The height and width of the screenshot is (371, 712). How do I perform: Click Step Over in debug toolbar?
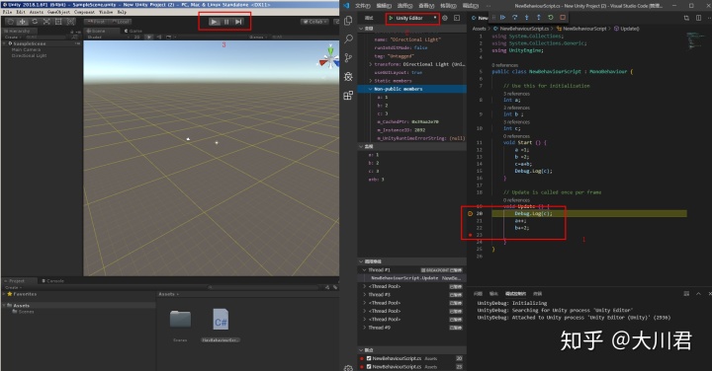coord(515,18)
